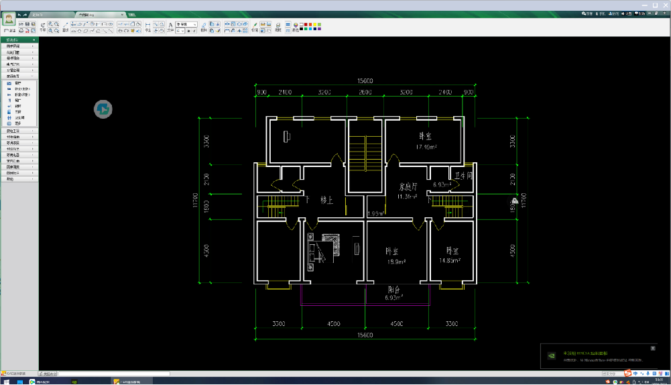Viewport: 671px width, 385px height.
Task: Click the new tab plus button
Action: (x=132, y=15)
